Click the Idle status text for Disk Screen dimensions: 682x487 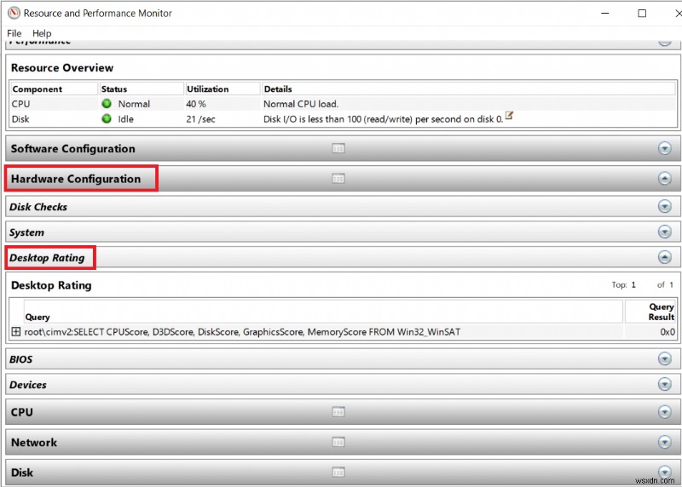pyautogui.click(x=125, y=119)
